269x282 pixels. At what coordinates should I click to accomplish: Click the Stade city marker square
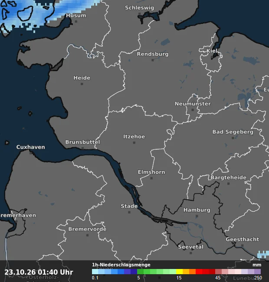[129, 212]
